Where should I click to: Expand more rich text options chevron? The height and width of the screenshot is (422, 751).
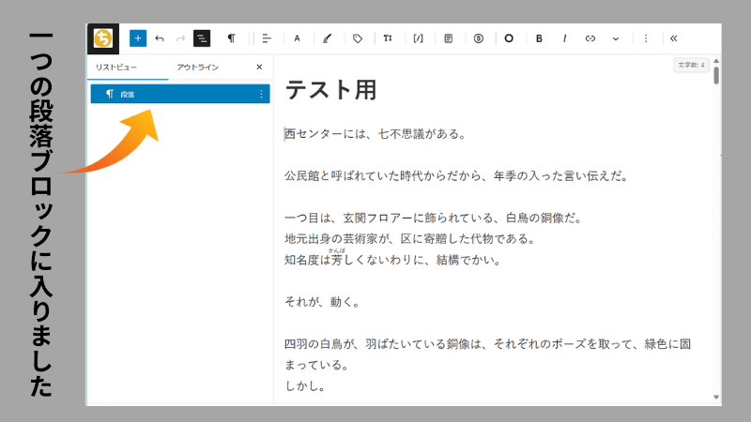(616, 38)
